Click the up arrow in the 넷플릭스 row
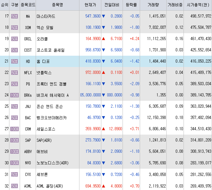This screenshot has height=190, width=212. point(103,73)
